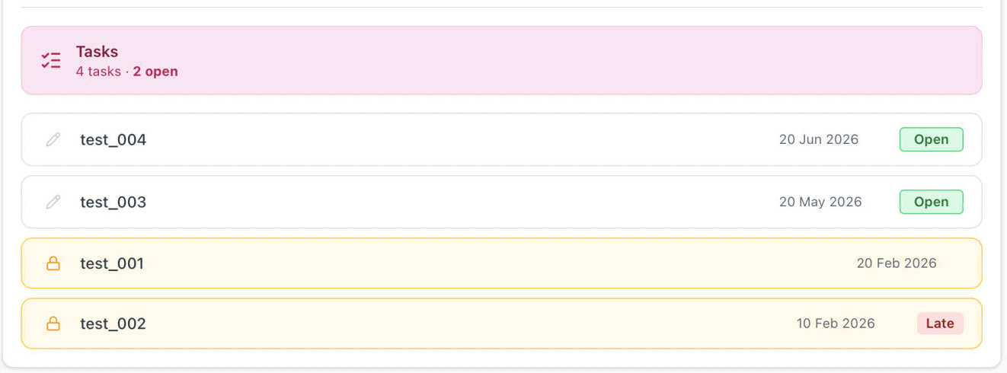The height and width of the screenshot is (373, 1007).
Task: Click the lock icon beside test_001
Action: pos(53,263)
